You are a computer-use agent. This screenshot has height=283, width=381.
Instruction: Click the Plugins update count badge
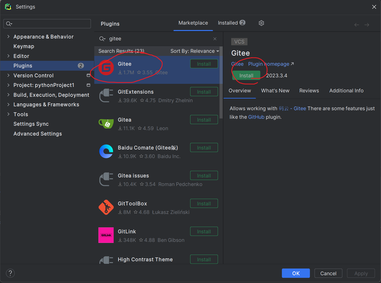(x=81, y=66)
